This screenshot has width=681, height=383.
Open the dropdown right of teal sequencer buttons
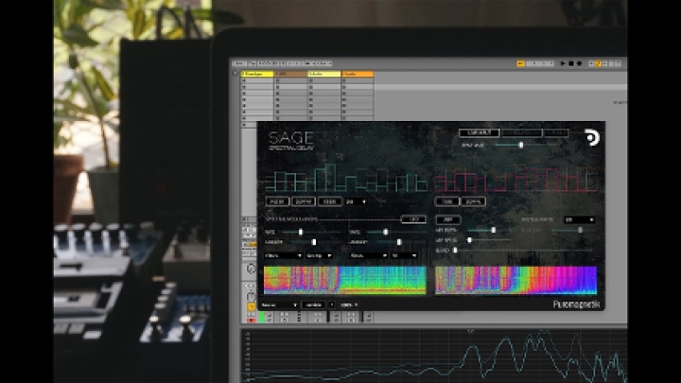pos(356,202)
